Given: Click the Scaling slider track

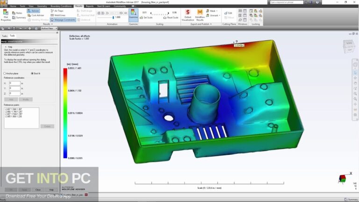Looking at the screenshot, I should point(159,14).
